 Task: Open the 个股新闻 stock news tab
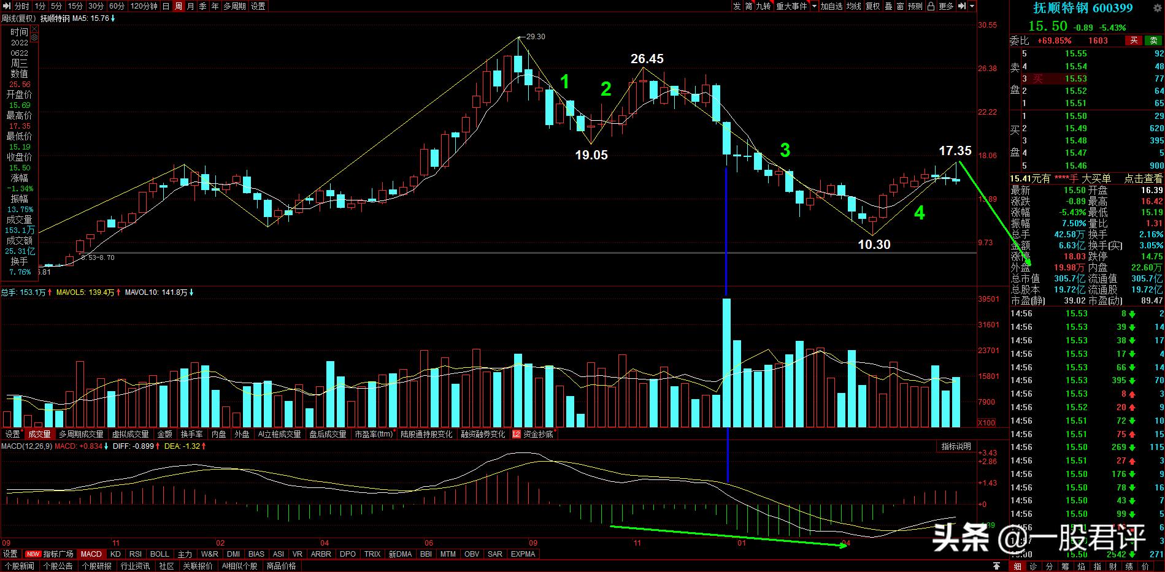[x=20, y=566]
